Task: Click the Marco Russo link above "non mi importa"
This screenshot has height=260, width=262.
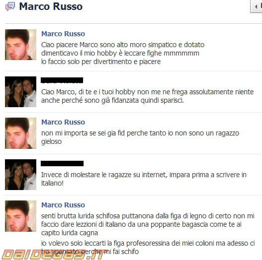Action: [x=63, y=122]
